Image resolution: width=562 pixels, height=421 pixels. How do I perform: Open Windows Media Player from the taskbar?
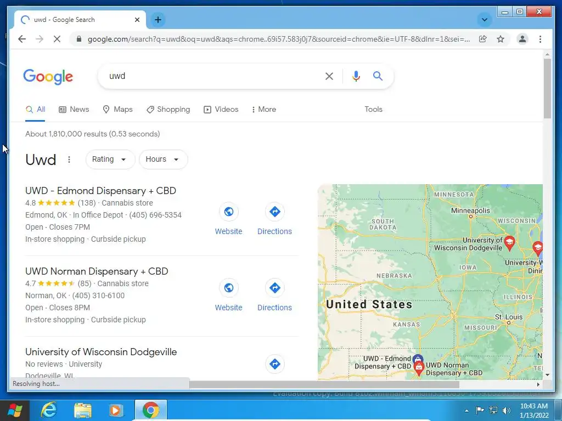pos(116,410)
